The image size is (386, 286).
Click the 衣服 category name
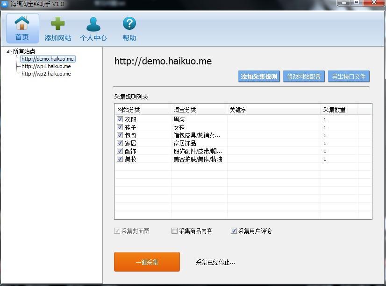[130, 119]
